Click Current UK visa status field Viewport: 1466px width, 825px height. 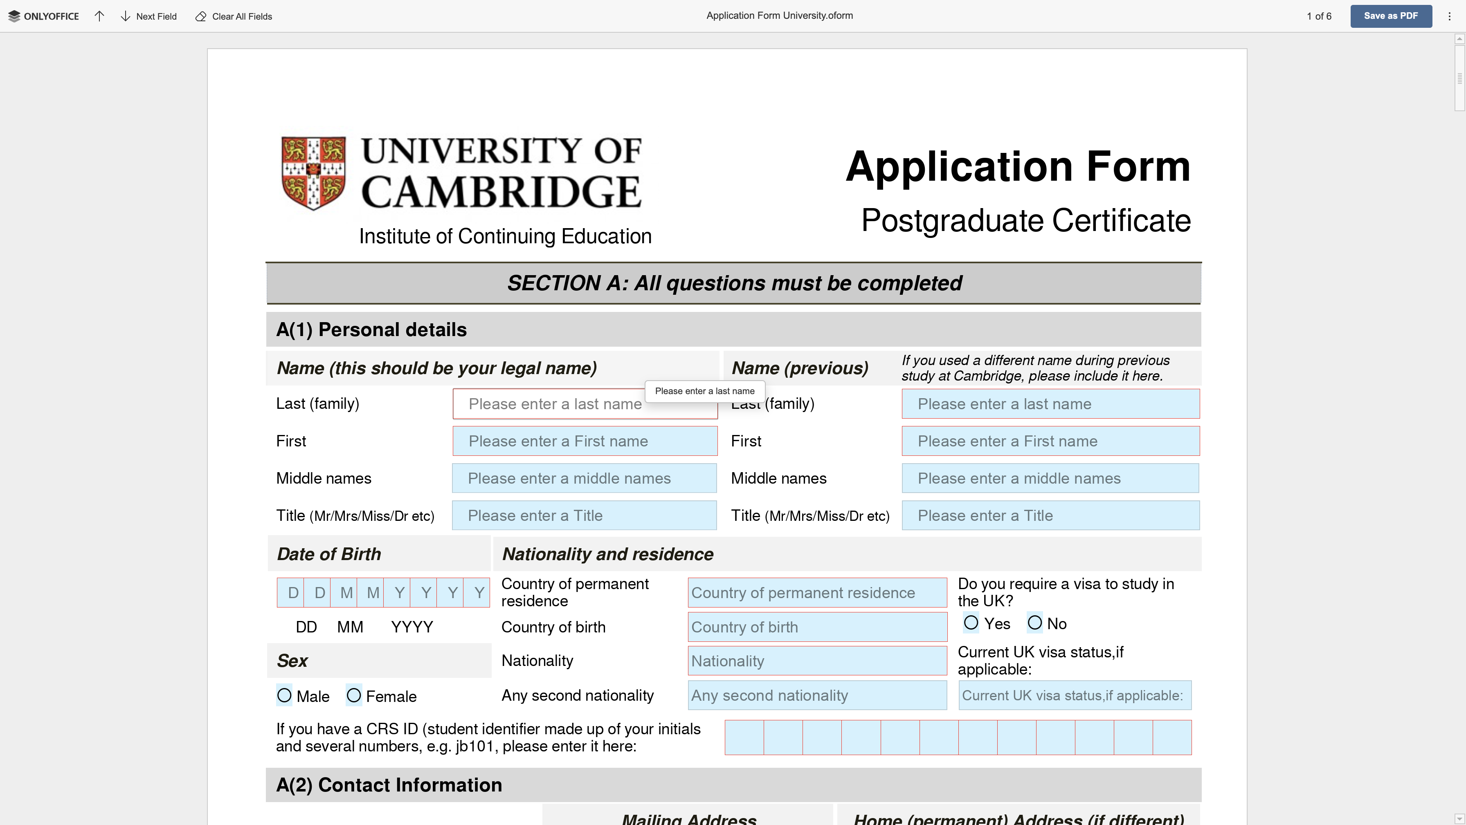click(x=1075, y=695)
